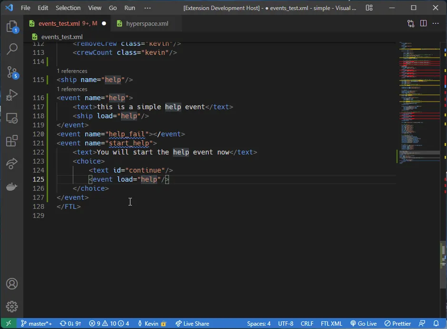Screen dimensions: 447x329
Task: Click line number 120 in gutter
Action: click(x=38, y=134)
